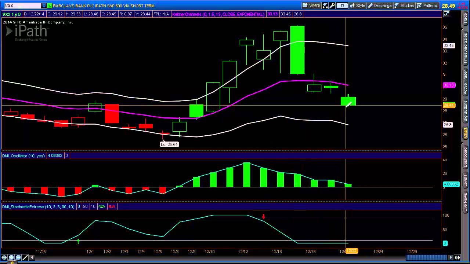470x264 pixels.
Task: Click the time axis scroll right arrow
Action: click(x=451, y=258)
